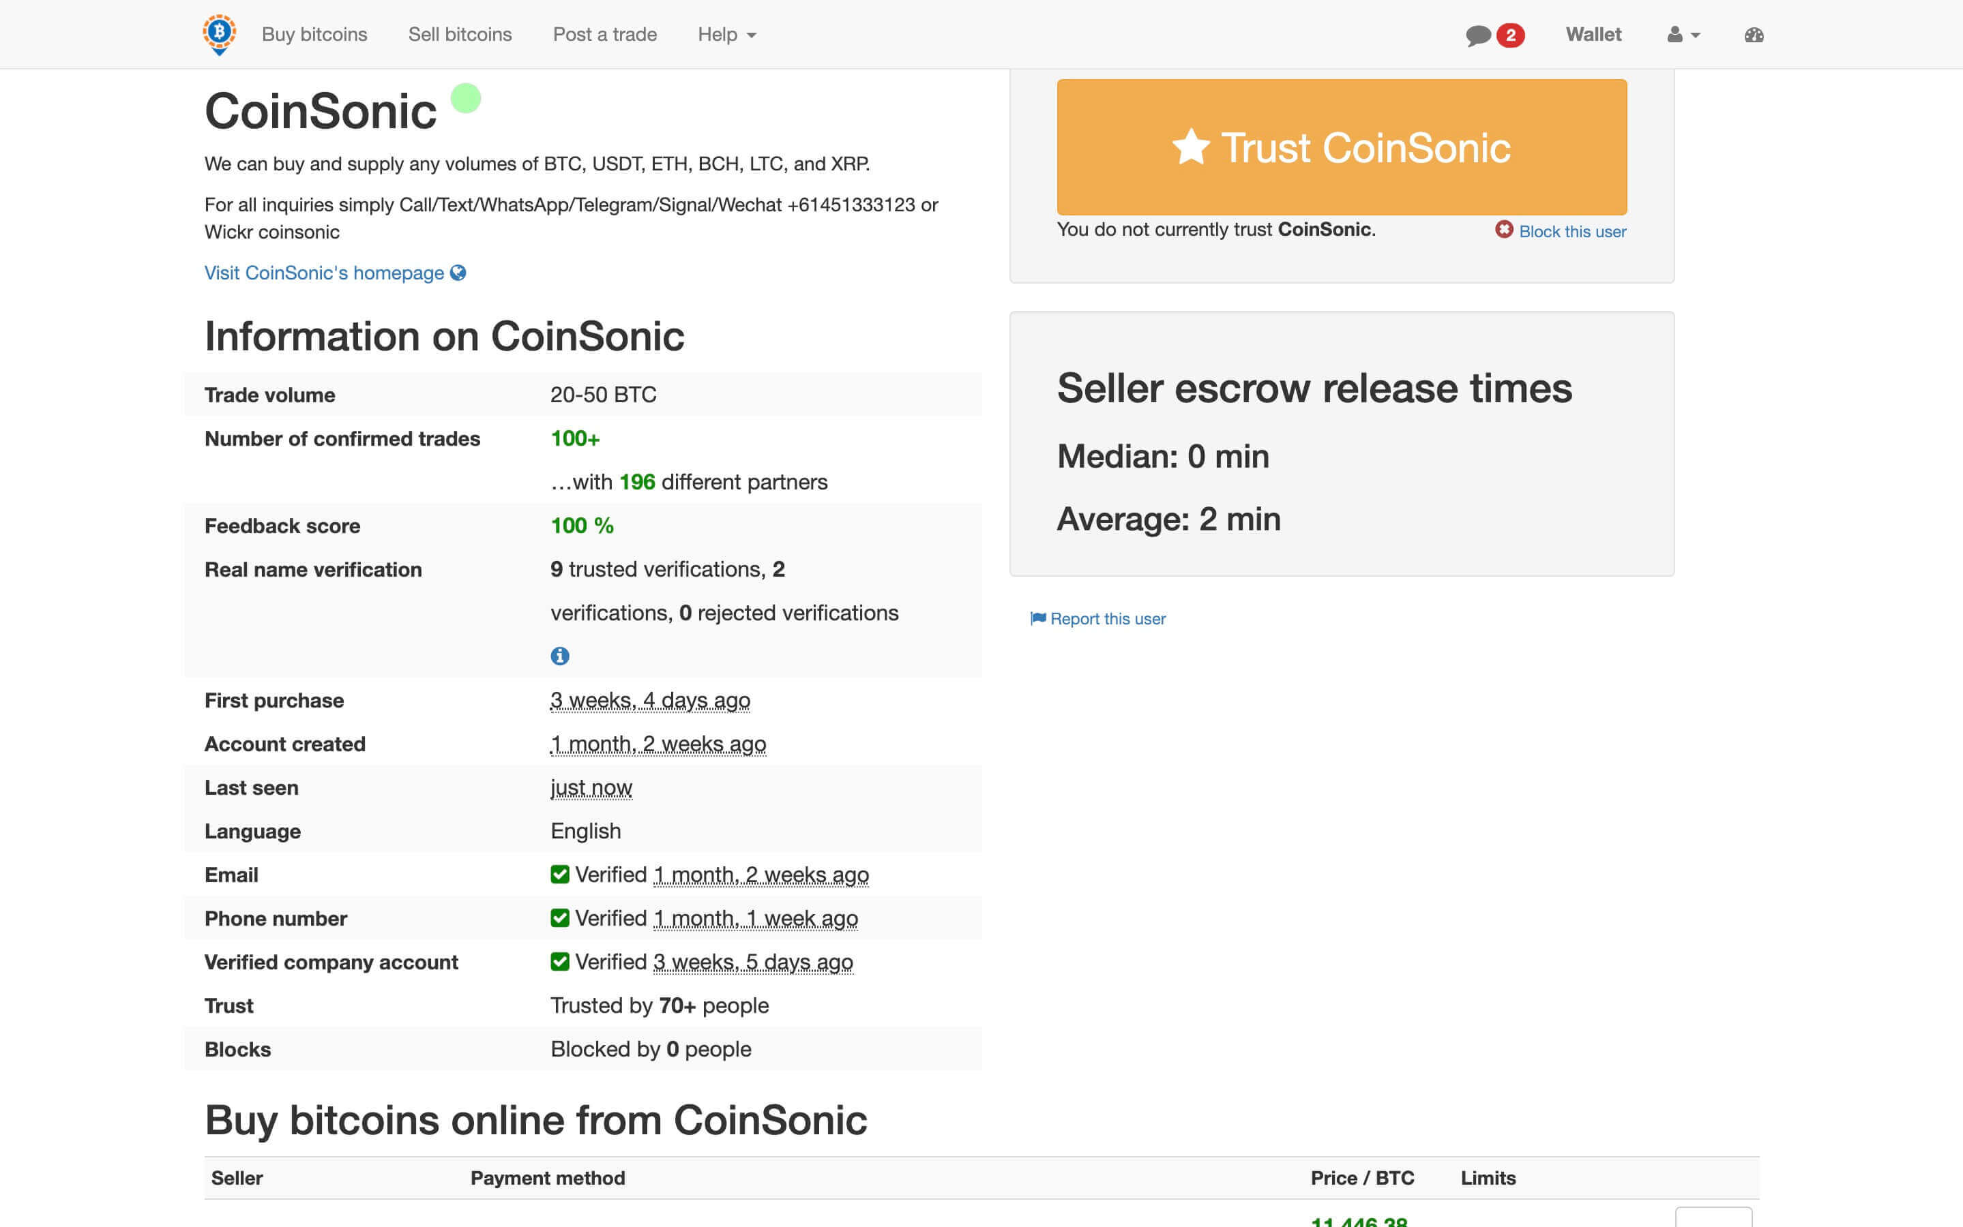Click the globe icon beside the homepage link
The image size is (1963, 1227).
[x=458, y=273]
